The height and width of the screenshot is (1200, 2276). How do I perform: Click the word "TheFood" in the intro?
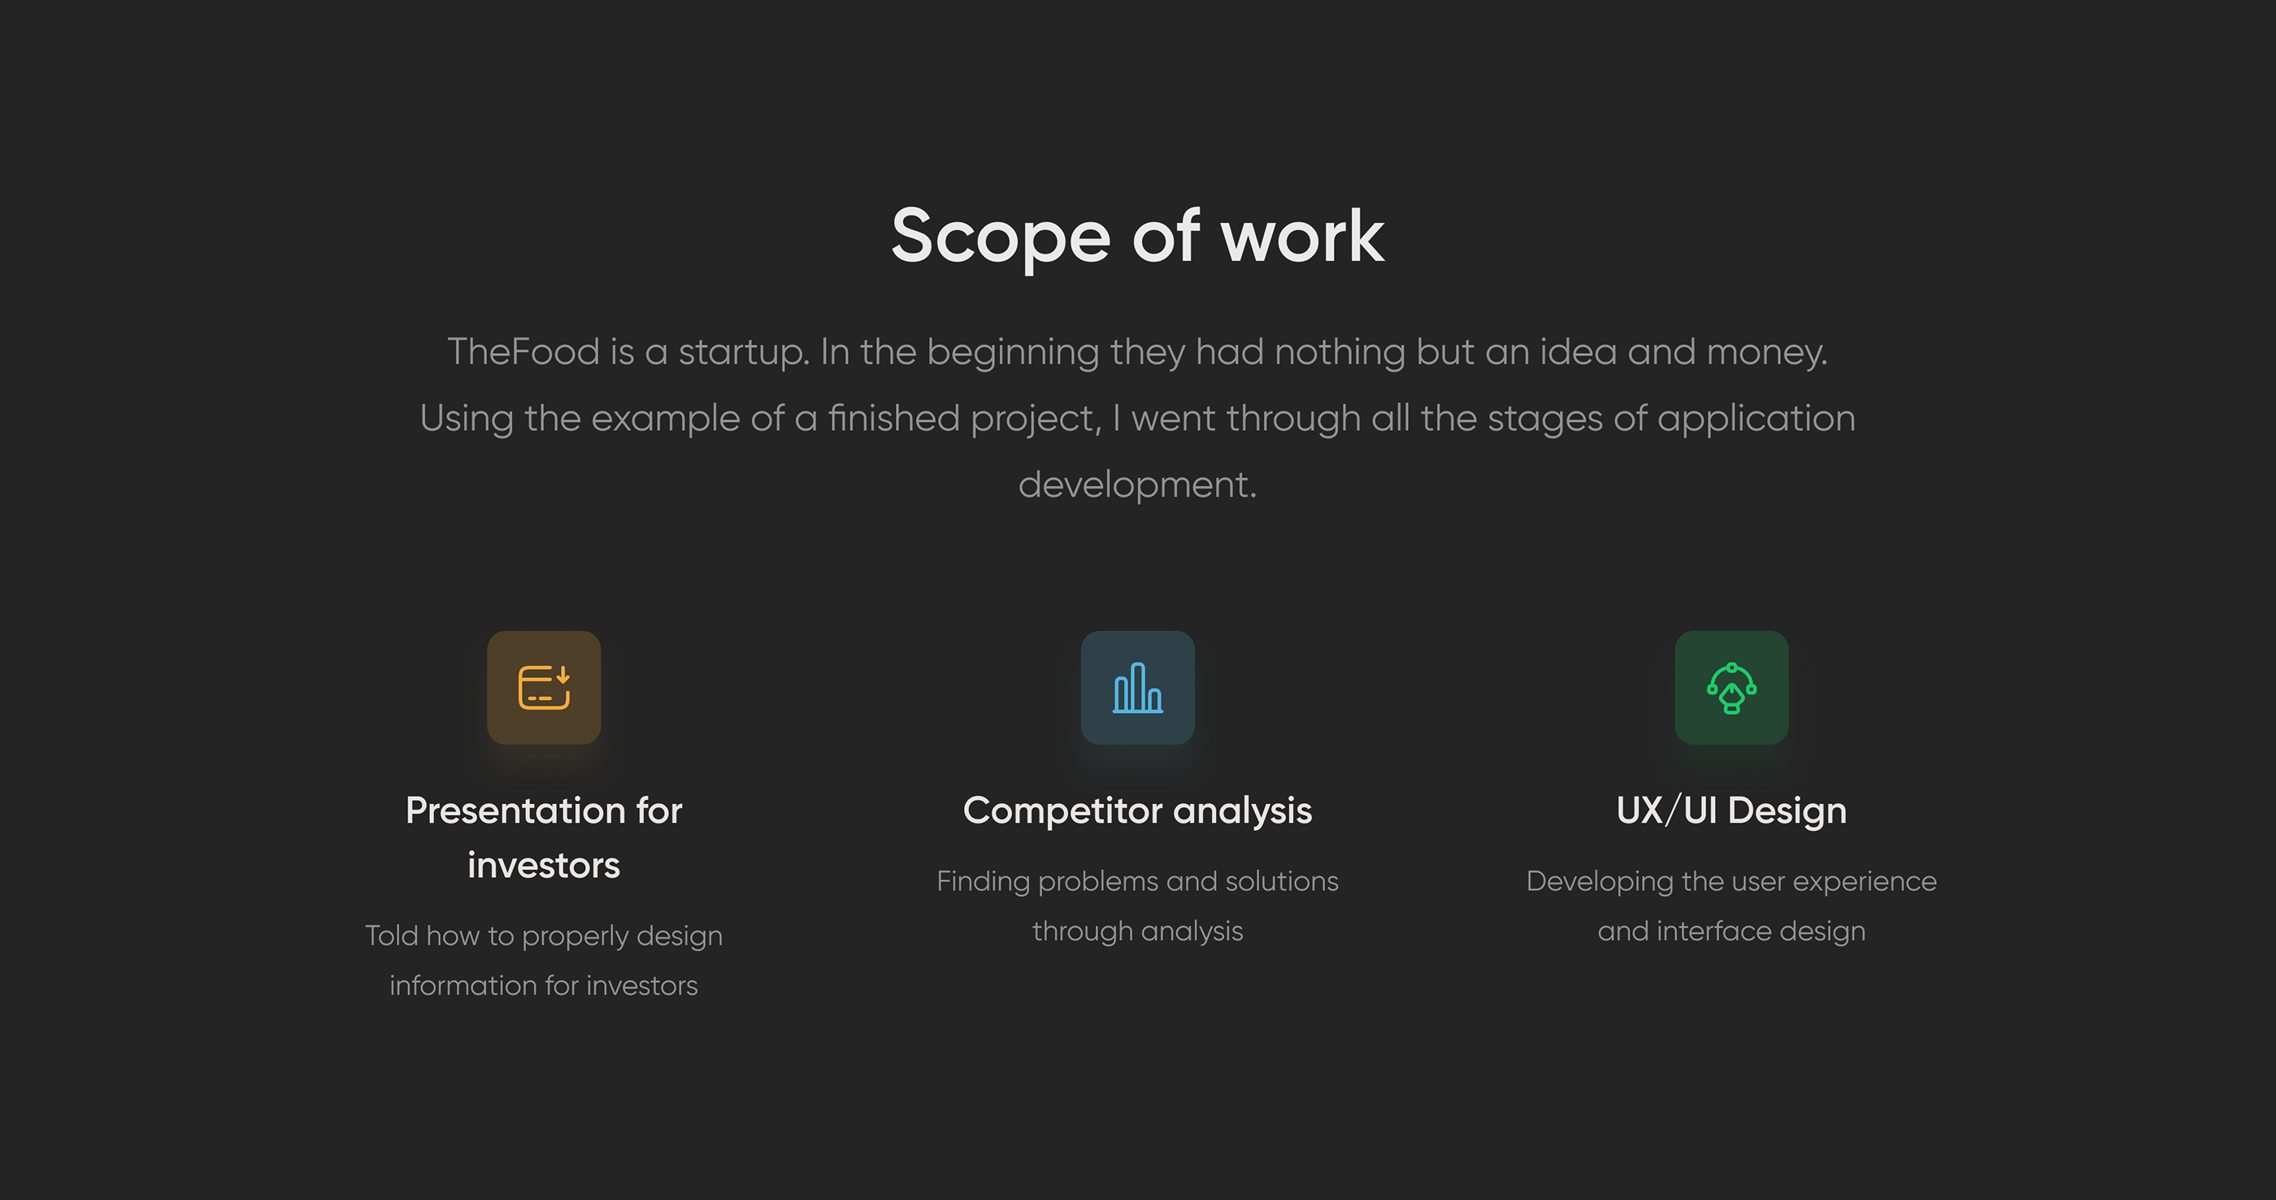pos(523,352)
